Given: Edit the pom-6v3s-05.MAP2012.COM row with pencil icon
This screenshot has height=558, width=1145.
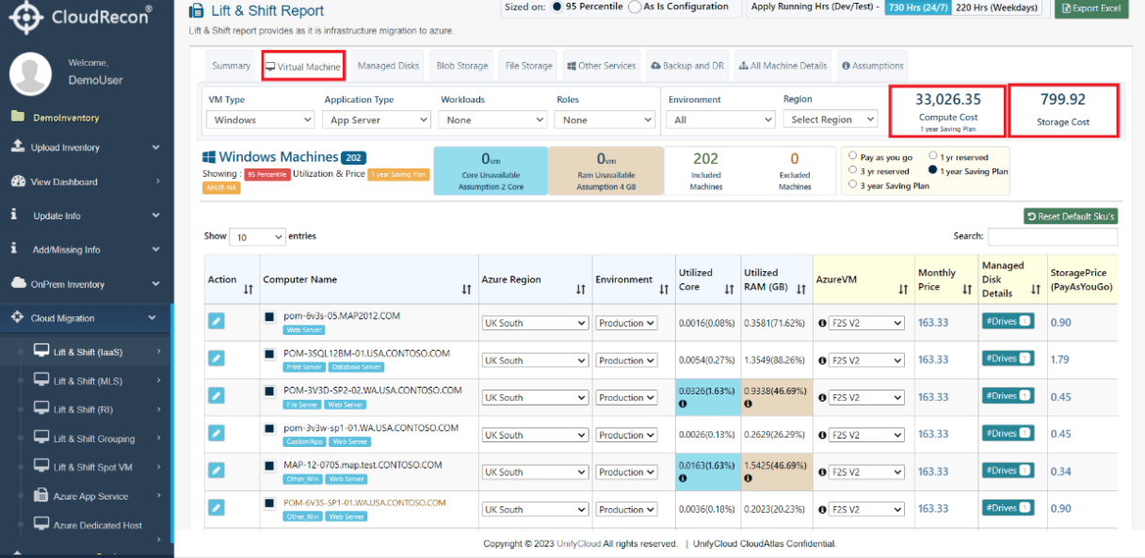Looking at the screenshot, I should point(217,321).
